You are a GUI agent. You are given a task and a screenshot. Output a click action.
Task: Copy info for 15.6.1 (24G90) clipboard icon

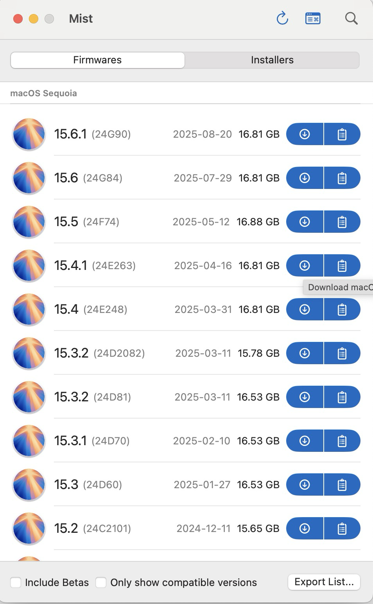point(342,134)
